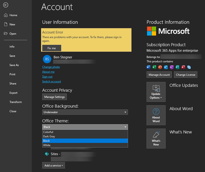The height and width of the screenshot is (172, 205).
Task: Click the Skype app icon
Action: point(189,67)
